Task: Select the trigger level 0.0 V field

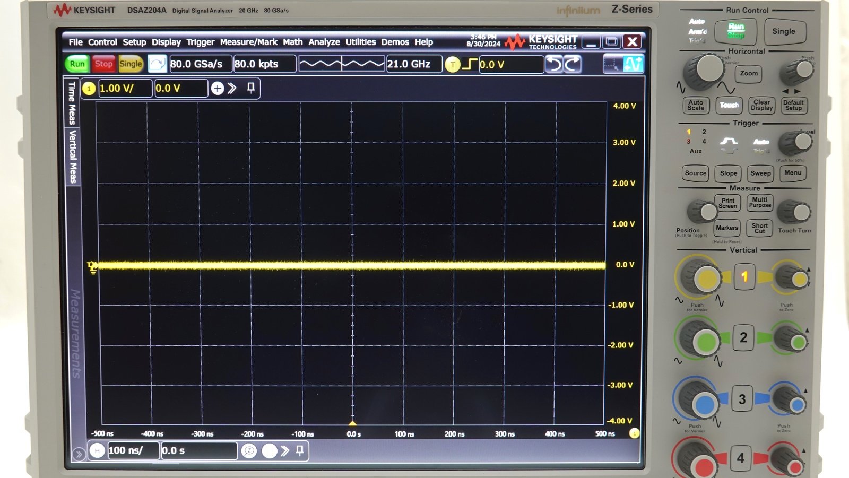Action: tap(511, 65)
